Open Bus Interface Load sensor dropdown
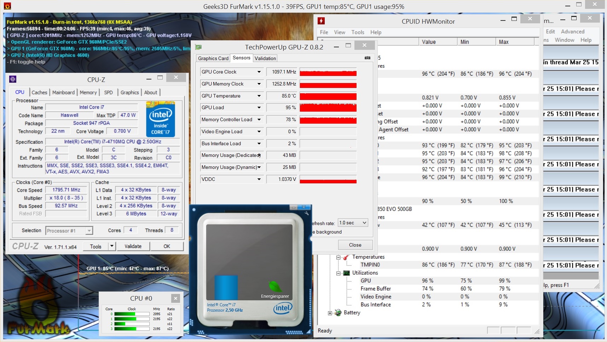The width and height of the screenshot is (607, 342). pyautogui.click(x=259, y=144)
